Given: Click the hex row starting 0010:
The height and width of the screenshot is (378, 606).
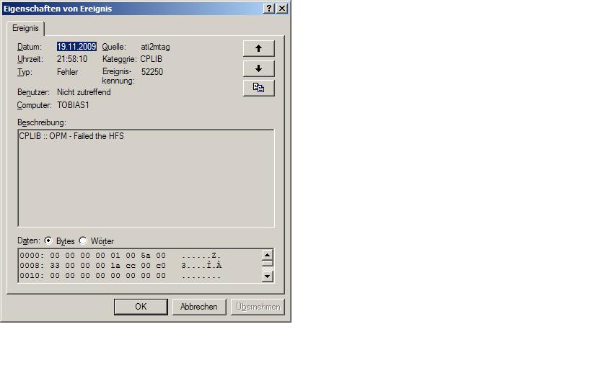Looking at the screenshot, I should [x=120, y=275].
